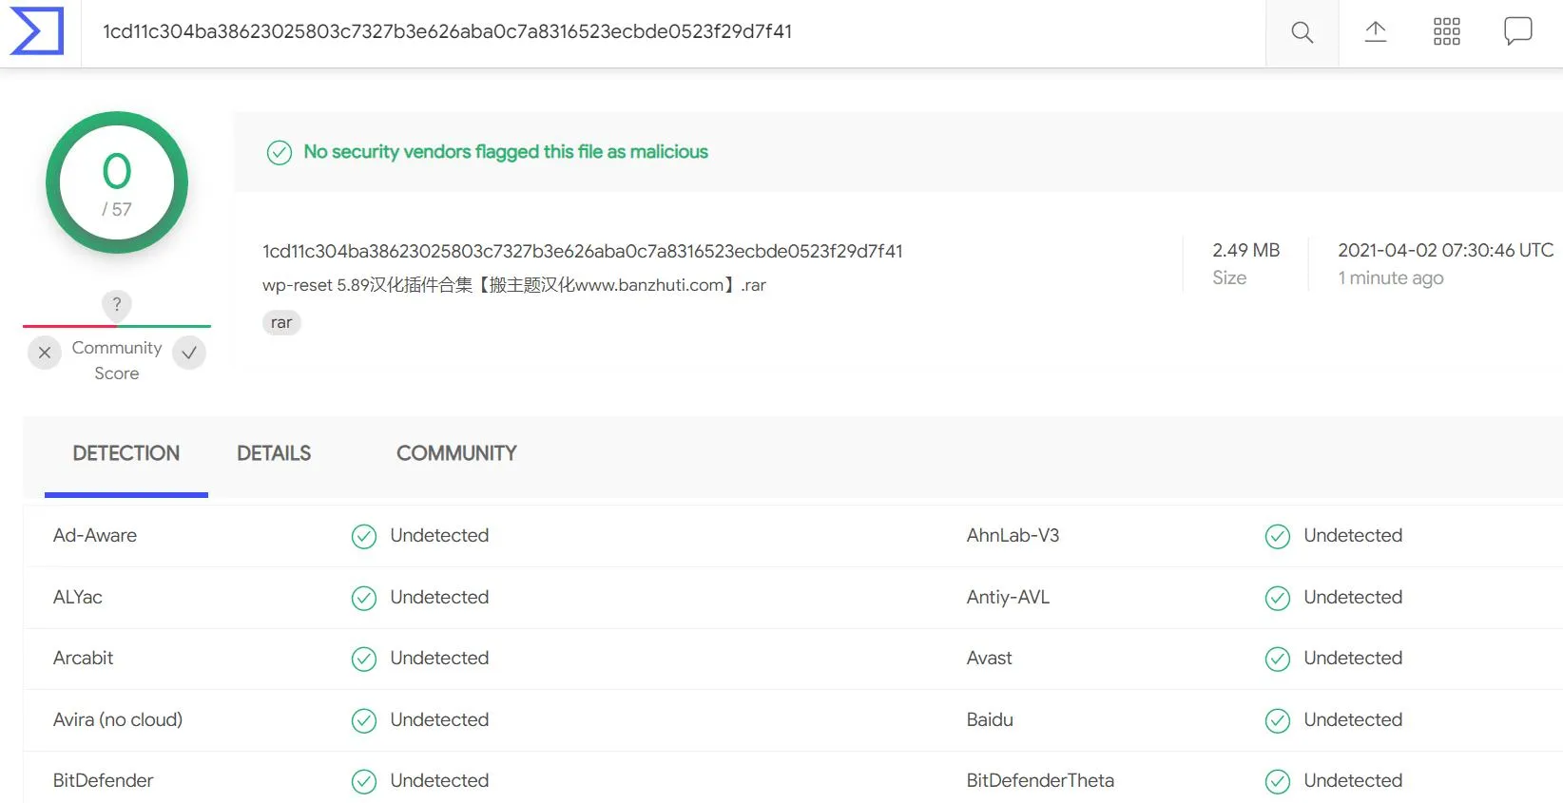Click Avast's undetected check icon
Viewport: 1563px width, 803px height.
1278,660
